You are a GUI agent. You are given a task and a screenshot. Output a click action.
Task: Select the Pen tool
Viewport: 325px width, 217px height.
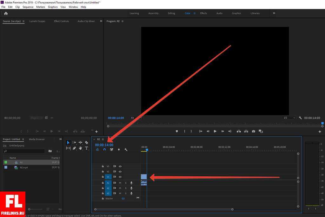(x=74, y=148)
